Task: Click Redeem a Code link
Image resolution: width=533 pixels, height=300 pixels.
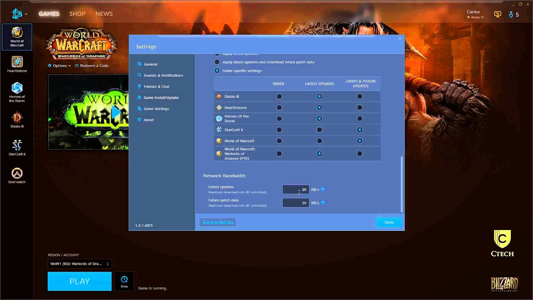Action: (92, 66)
